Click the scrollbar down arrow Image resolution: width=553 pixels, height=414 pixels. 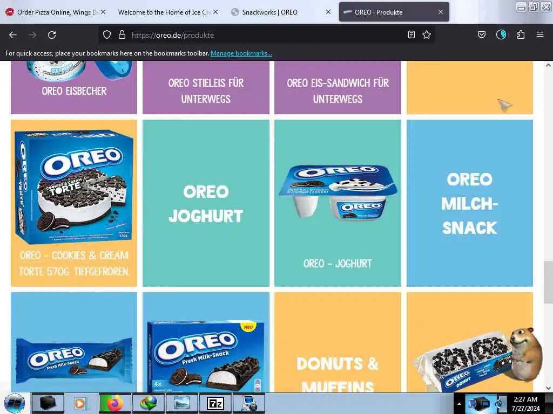[x=548, y=388]
